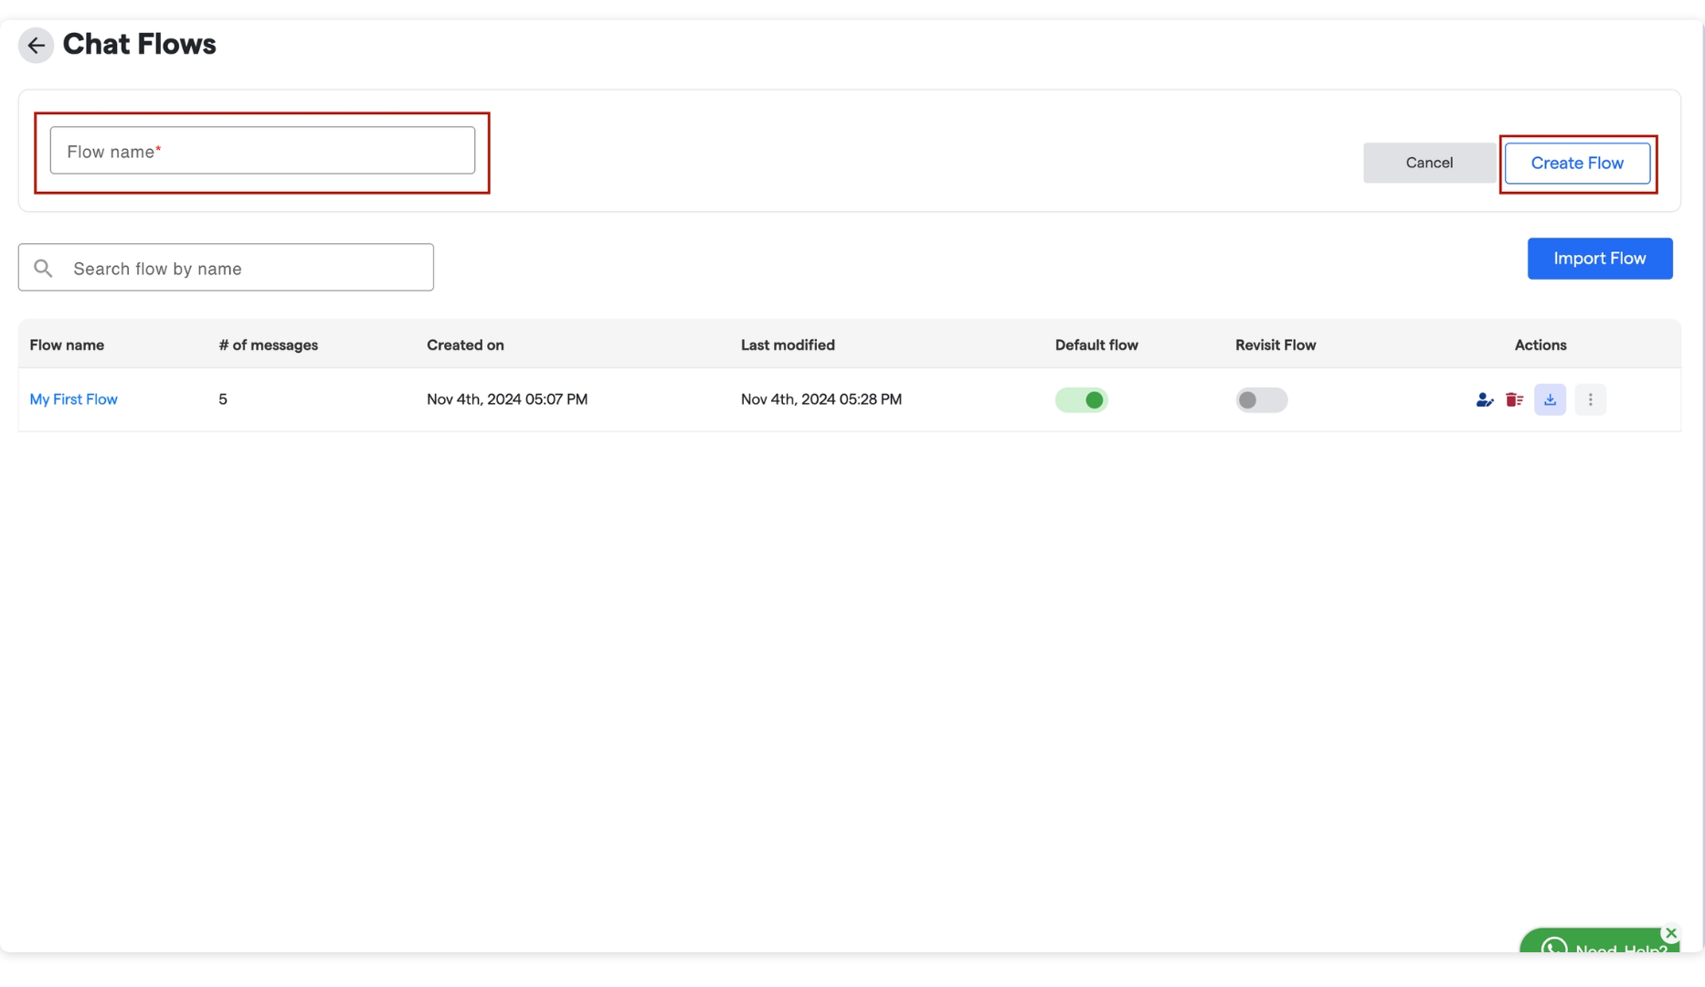The height and width of the screenshot is (987, 1705).
Task: Click the # of messages column header
Action: (x=269, y=345)
